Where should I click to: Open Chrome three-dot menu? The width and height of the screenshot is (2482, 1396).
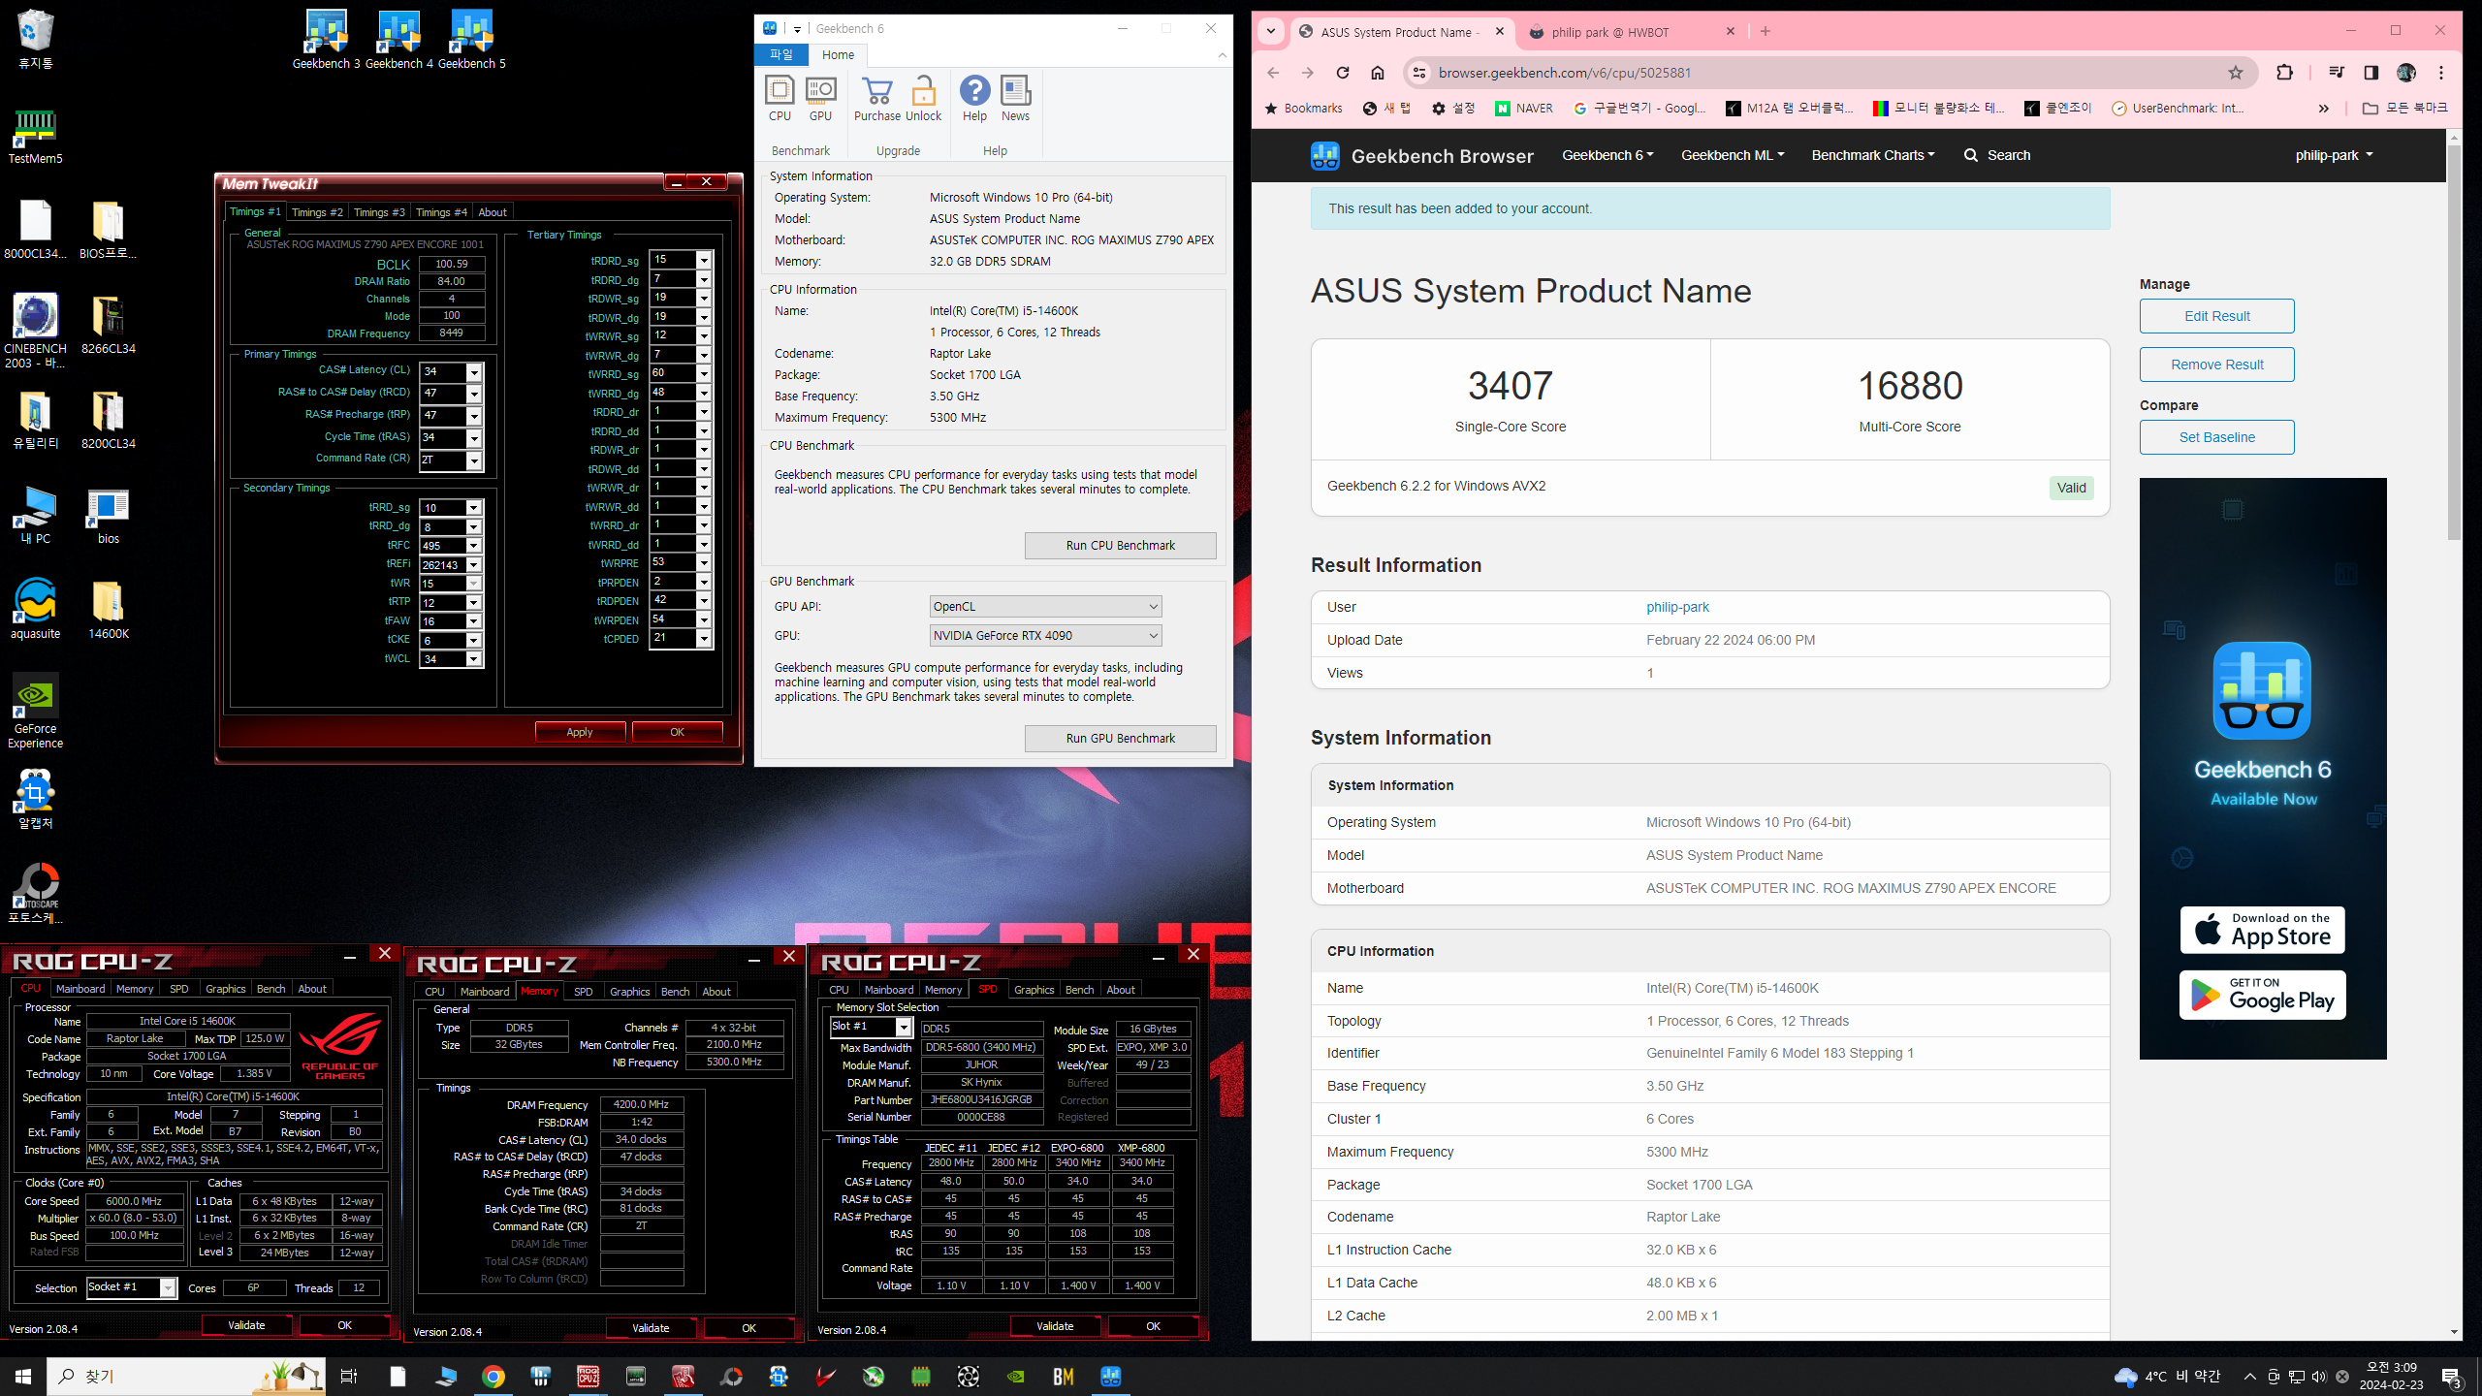[x=2441, y=73]
